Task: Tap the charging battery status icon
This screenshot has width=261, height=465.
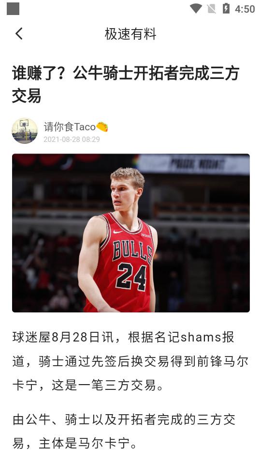Action: [226, 9]
